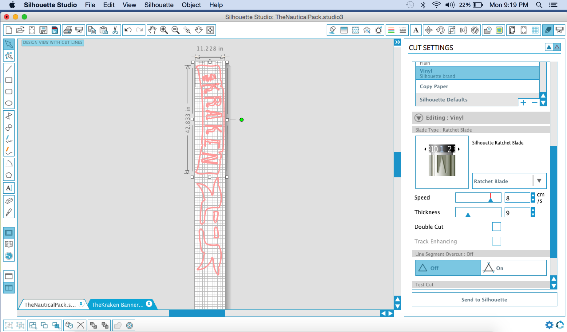
Task: Decrease blade setting with left arrow
Action: pos(425,149)
